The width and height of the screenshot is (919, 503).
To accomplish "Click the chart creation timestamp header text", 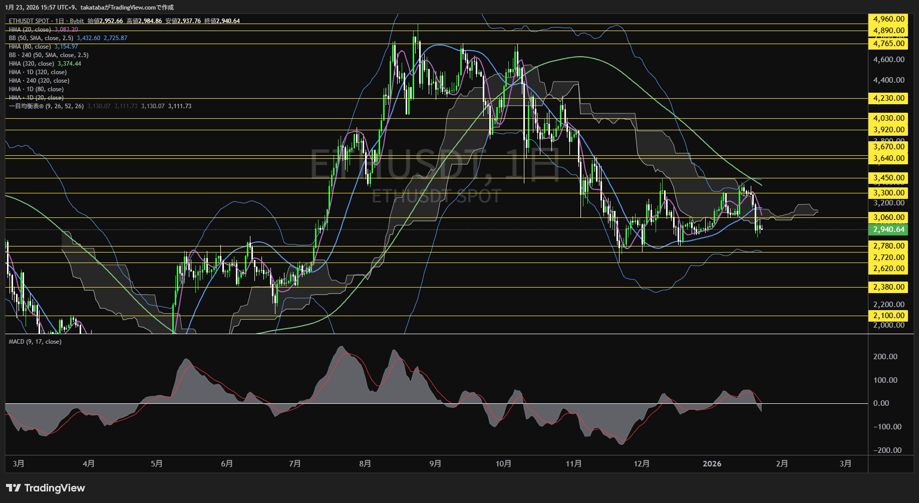I will pos(90,8).
